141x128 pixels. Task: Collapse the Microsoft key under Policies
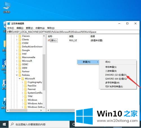pyautogui.click(x=19, y=79)
